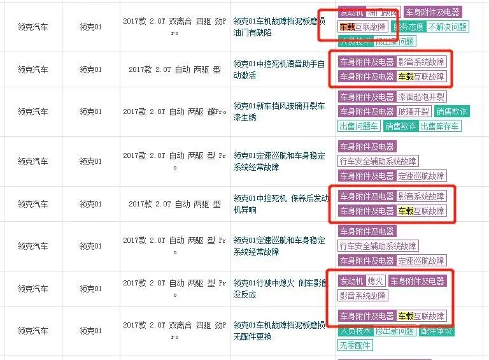Image resolution: width=489 pixels, height=360 pixels.
Task: Click 领克01 model in 无配件更换 row
Action: tap(90, 331)
